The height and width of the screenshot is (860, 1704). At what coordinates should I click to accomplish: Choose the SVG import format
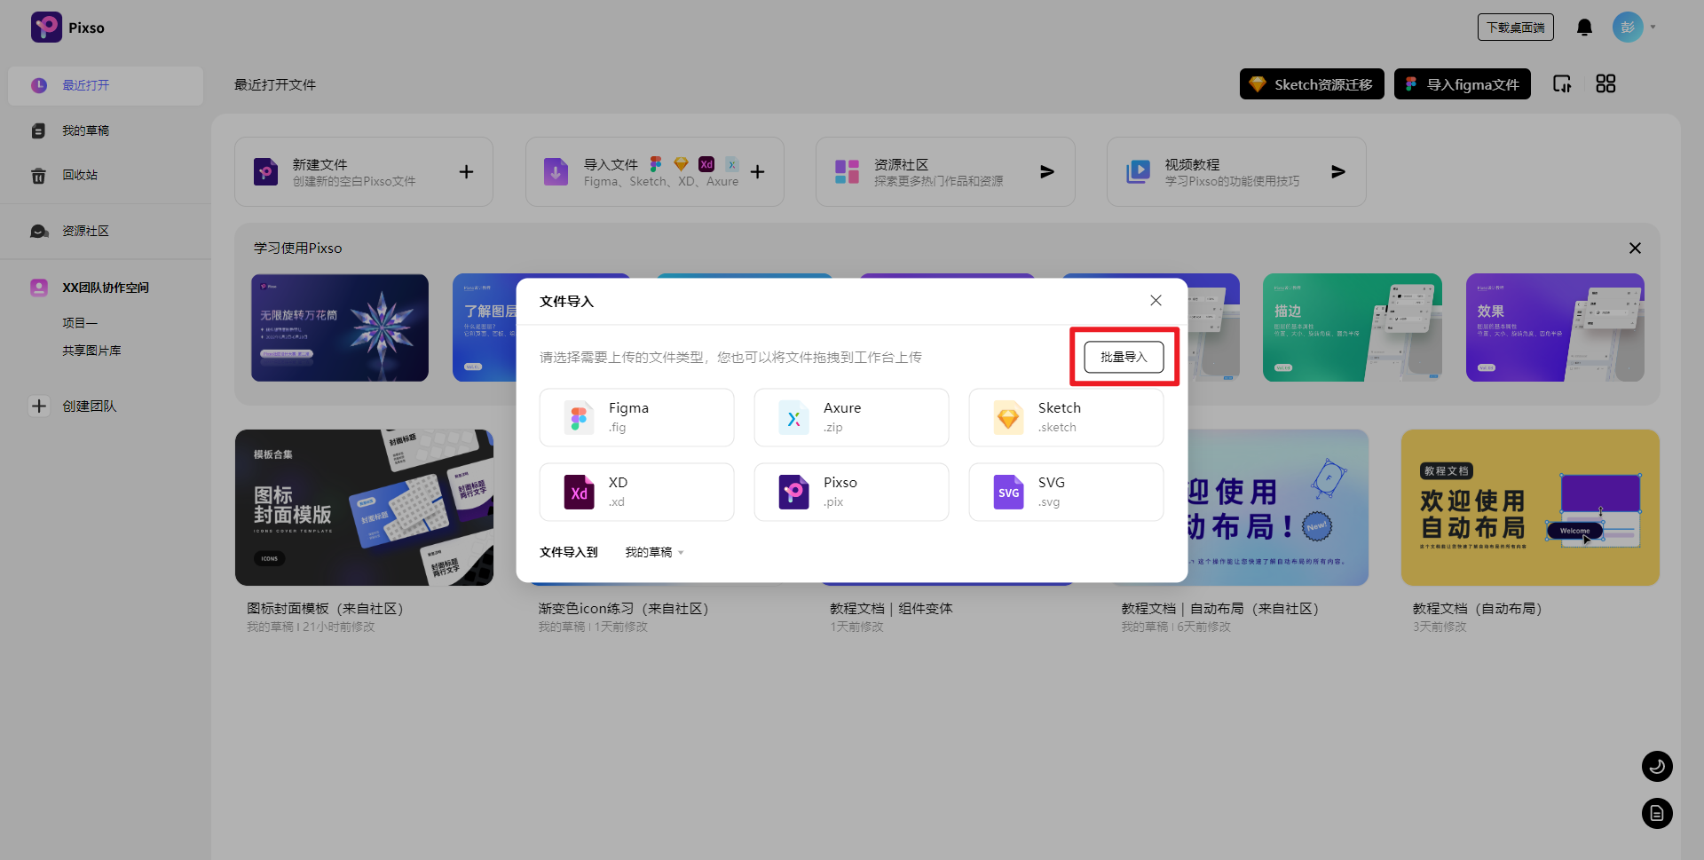(x=1065, y=492)
